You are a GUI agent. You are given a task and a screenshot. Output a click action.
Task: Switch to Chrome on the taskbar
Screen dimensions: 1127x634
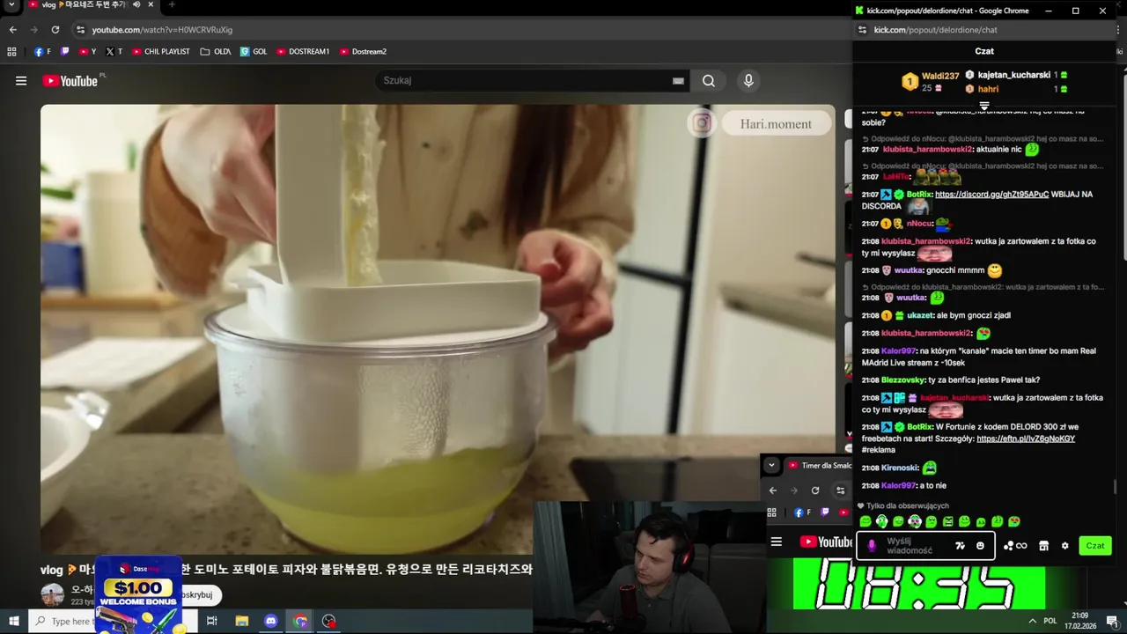(300, 622)
